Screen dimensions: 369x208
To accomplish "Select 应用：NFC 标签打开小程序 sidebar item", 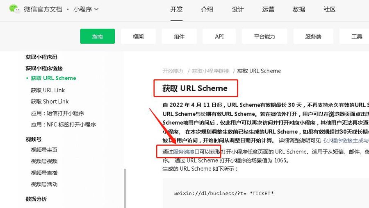I will (63, 124).
